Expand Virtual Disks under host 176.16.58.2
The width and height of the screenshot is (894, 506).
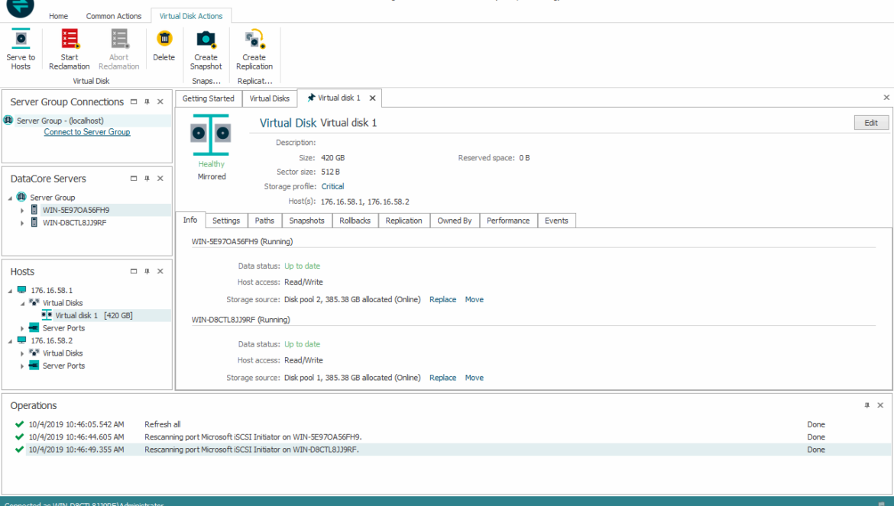click(22, 353)
